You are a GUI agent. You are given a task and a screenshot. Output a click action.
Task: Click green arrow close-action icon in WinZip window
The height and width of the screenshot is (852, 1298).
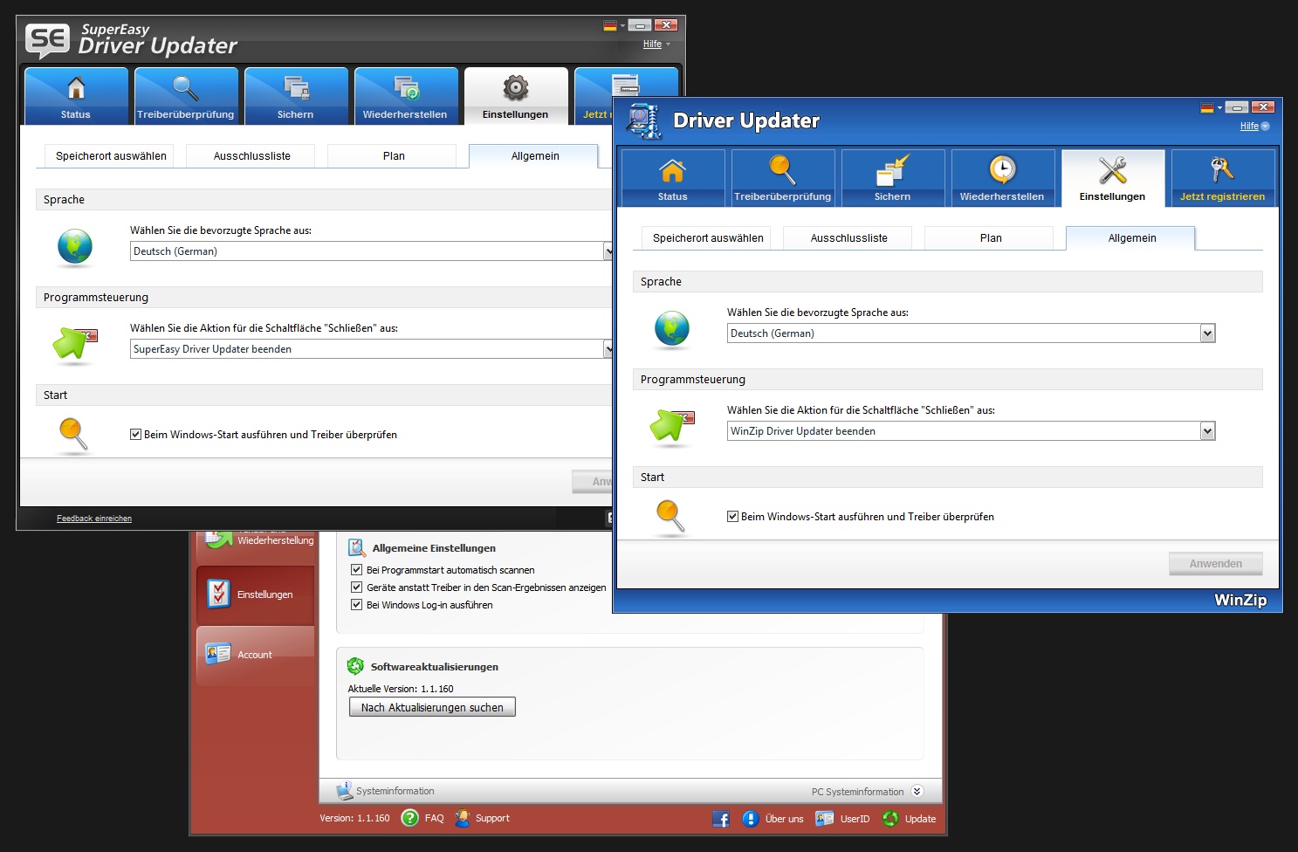(671, 426)
